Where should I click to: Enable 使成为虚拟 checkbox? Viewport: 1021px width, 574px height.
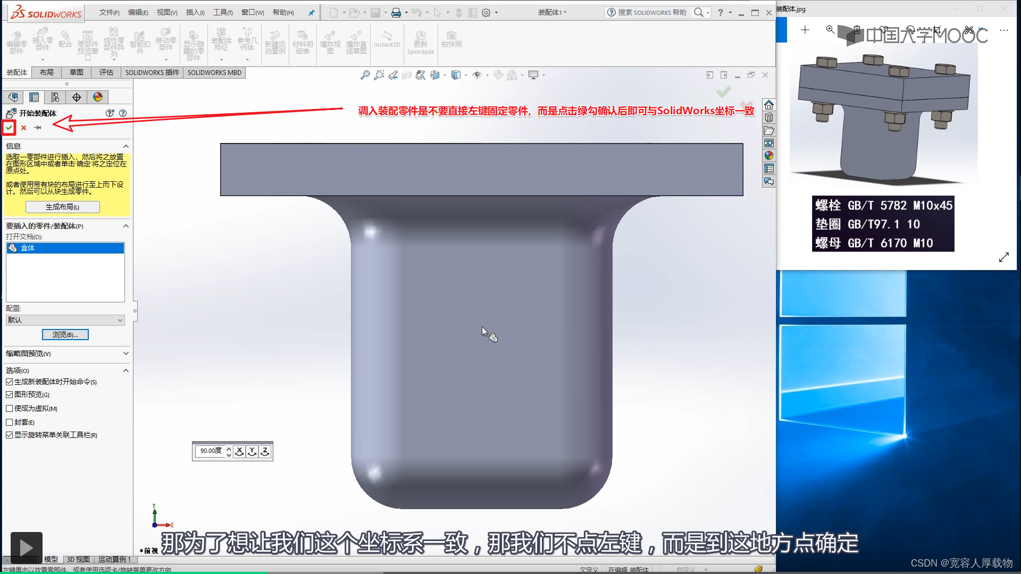(9, 409)
